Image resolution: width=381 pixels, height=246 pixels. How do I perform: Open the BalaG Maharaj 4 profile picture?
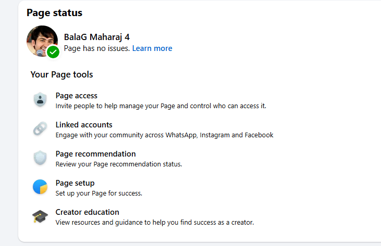click(x=41, y=40)
